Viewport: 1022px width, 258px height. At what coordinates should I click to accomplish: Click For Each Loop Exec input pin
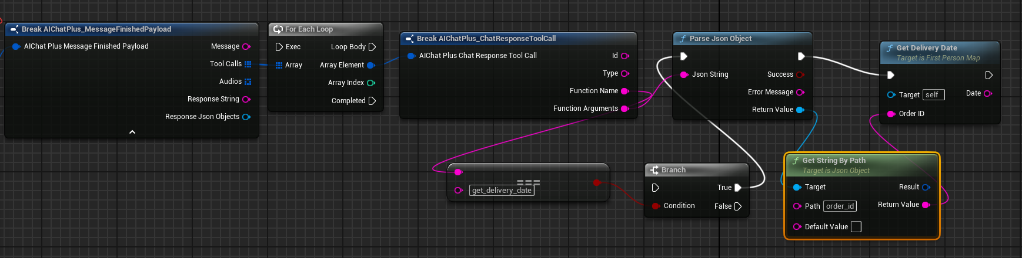279,47
